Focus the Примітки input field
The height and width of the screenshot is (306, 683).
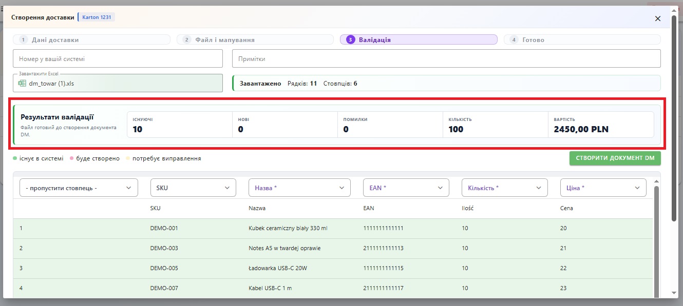446,58
